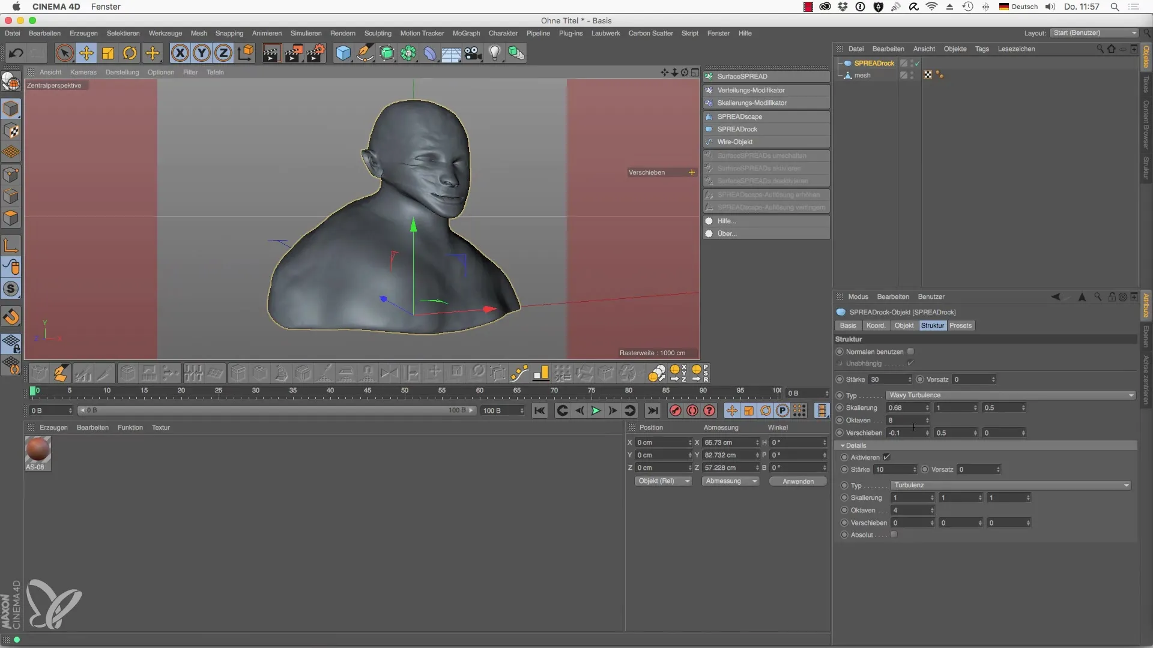Click the Wire-Objekt entry
Screen dimensions: 1153x648
click(x=766, y=142)
